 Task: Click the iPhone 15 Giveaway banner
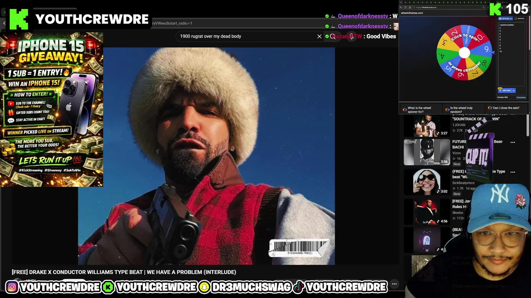click(x=51, y=110)
